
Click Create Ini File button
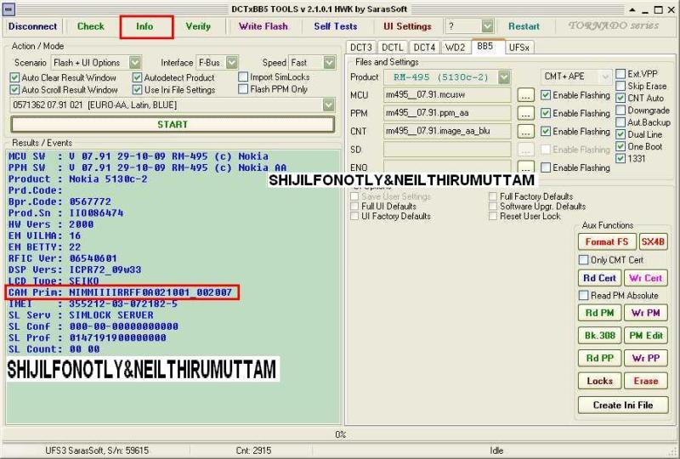[x=623, y=405]
